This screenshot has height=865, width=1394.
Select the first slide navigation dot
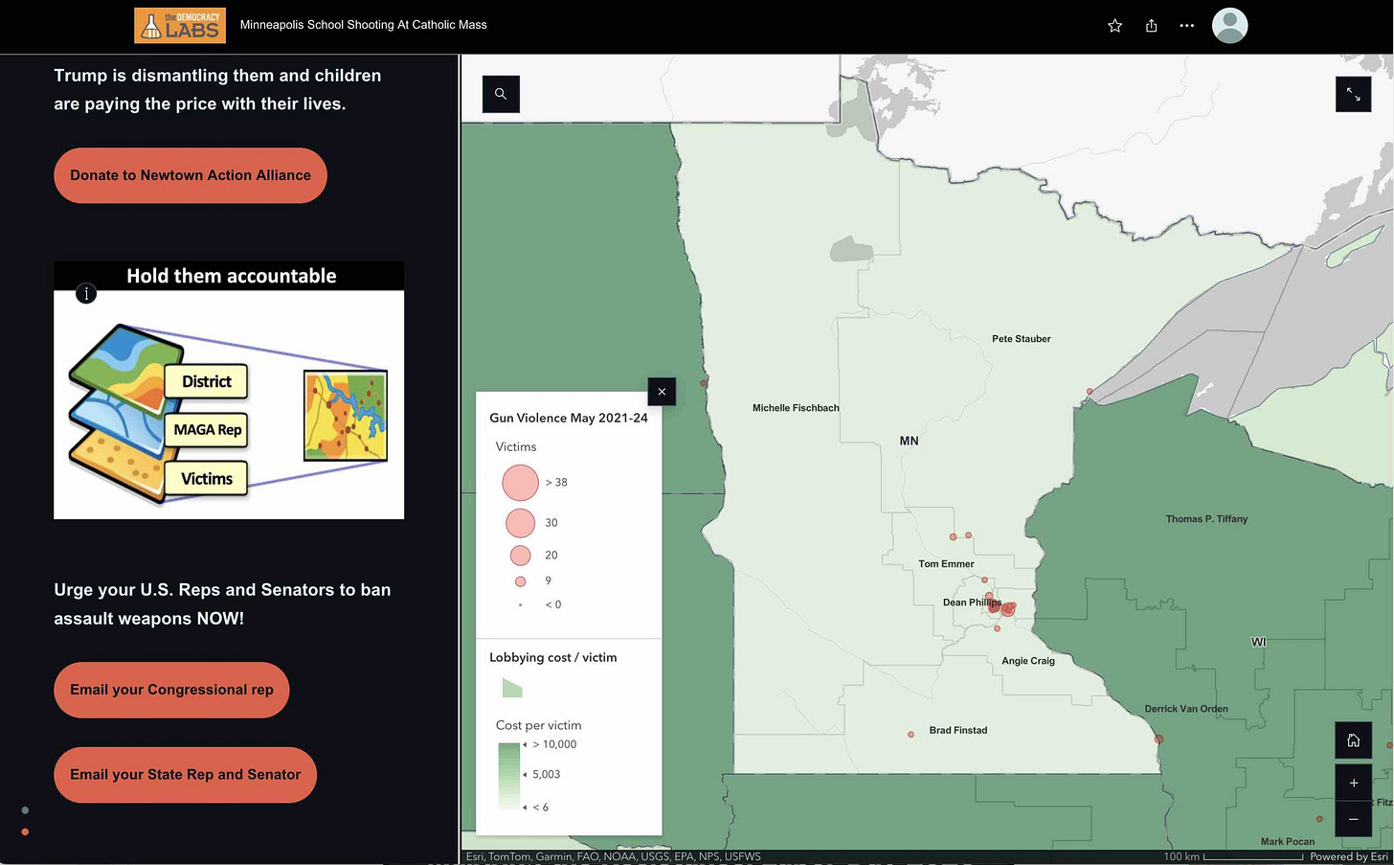[24, 809]
